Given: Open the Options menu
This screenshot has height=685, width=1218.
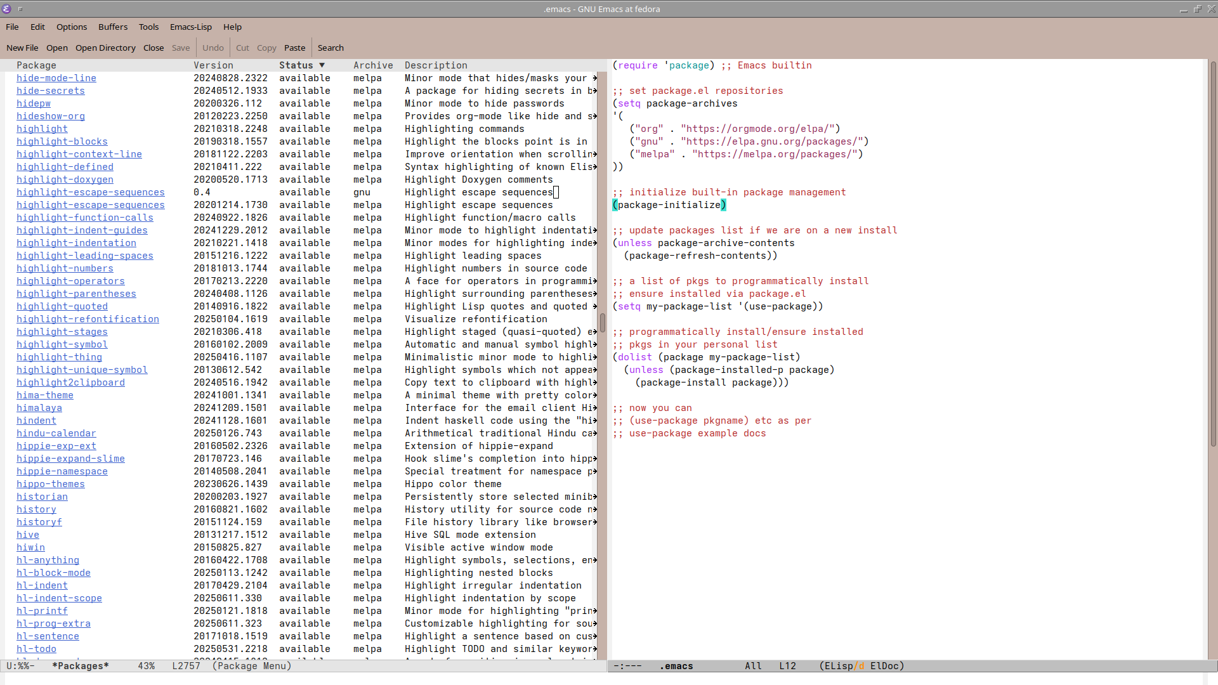Looking at the screenshot, I should coord(72,27).
